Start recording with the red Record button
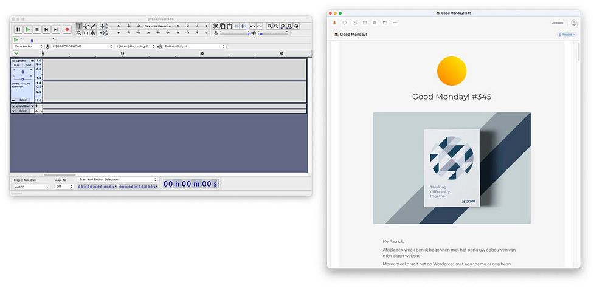 [x=67, y=29]
